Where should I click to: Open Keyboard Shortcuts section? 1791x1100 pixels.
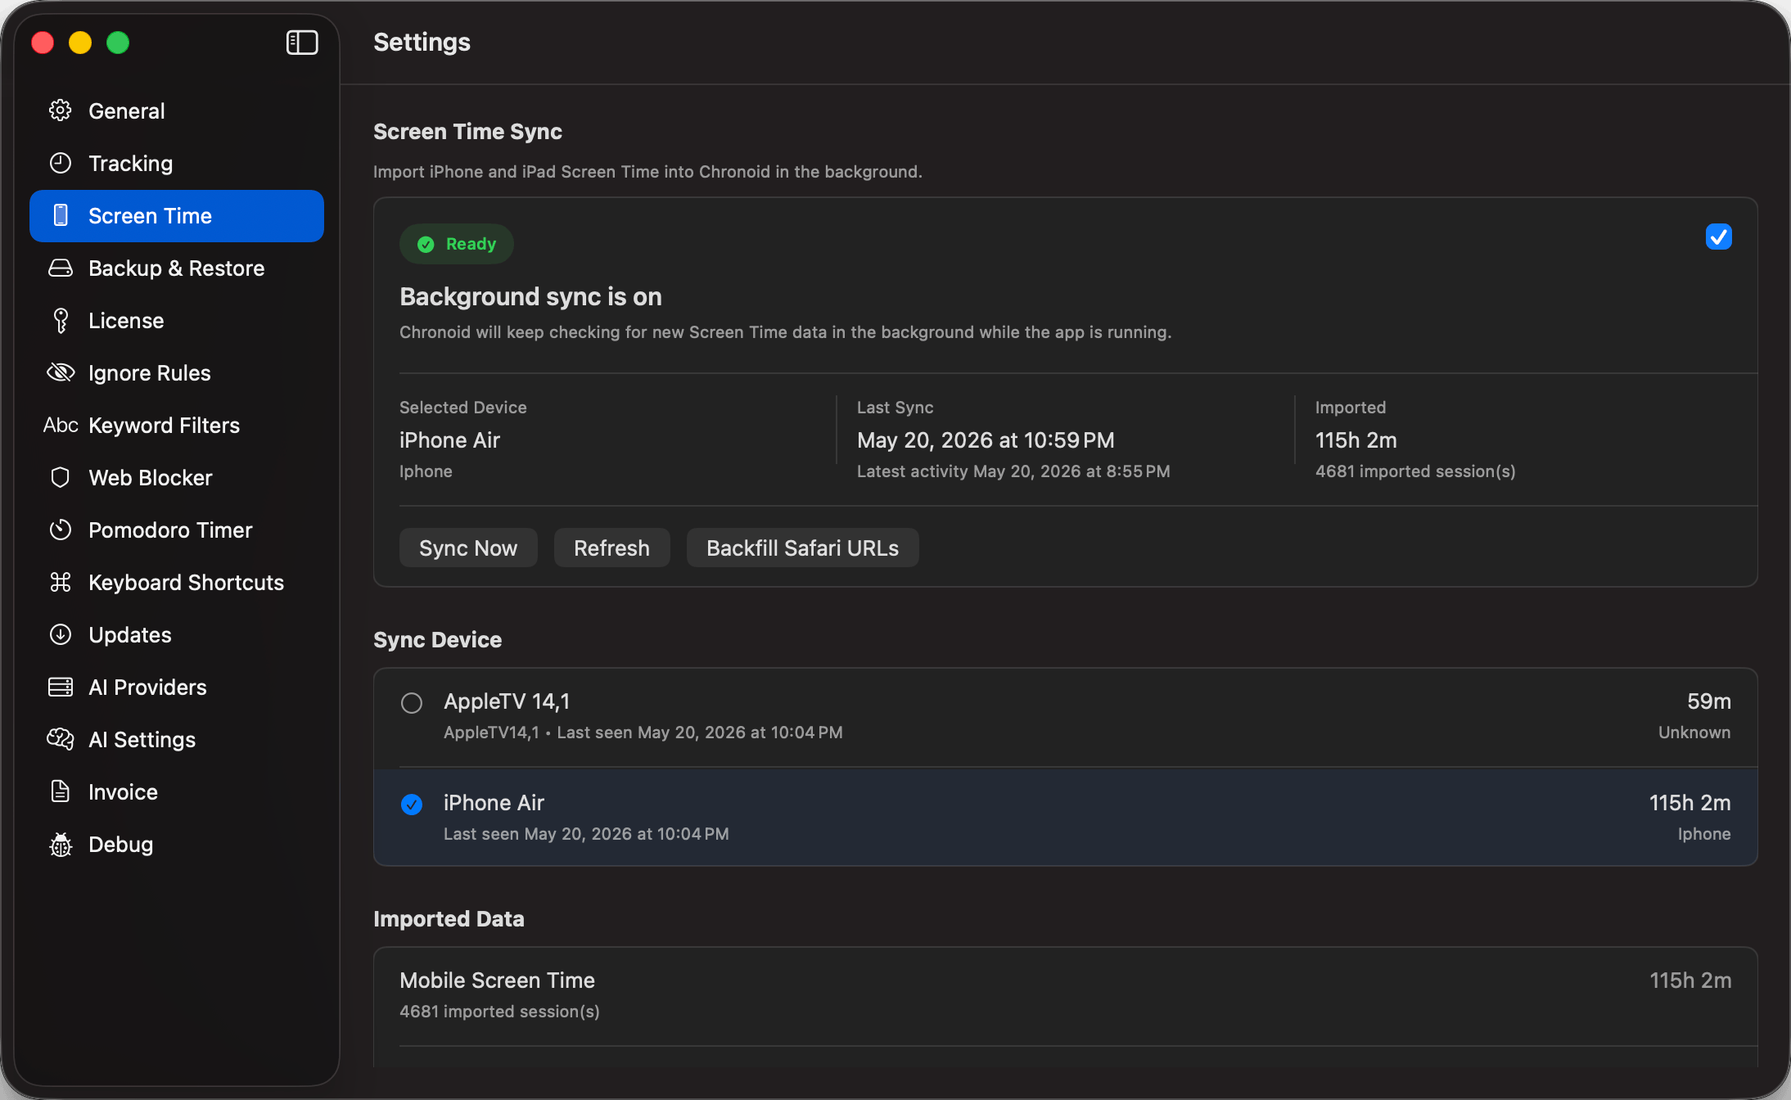177,582
